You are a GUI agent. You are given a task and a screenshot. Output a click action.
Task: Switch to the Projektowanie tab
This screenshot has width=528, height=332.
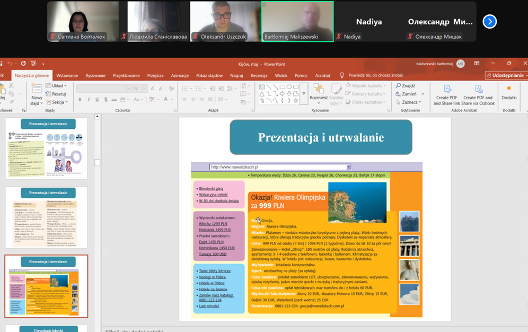pyautogui.click(x=126, y=75)
